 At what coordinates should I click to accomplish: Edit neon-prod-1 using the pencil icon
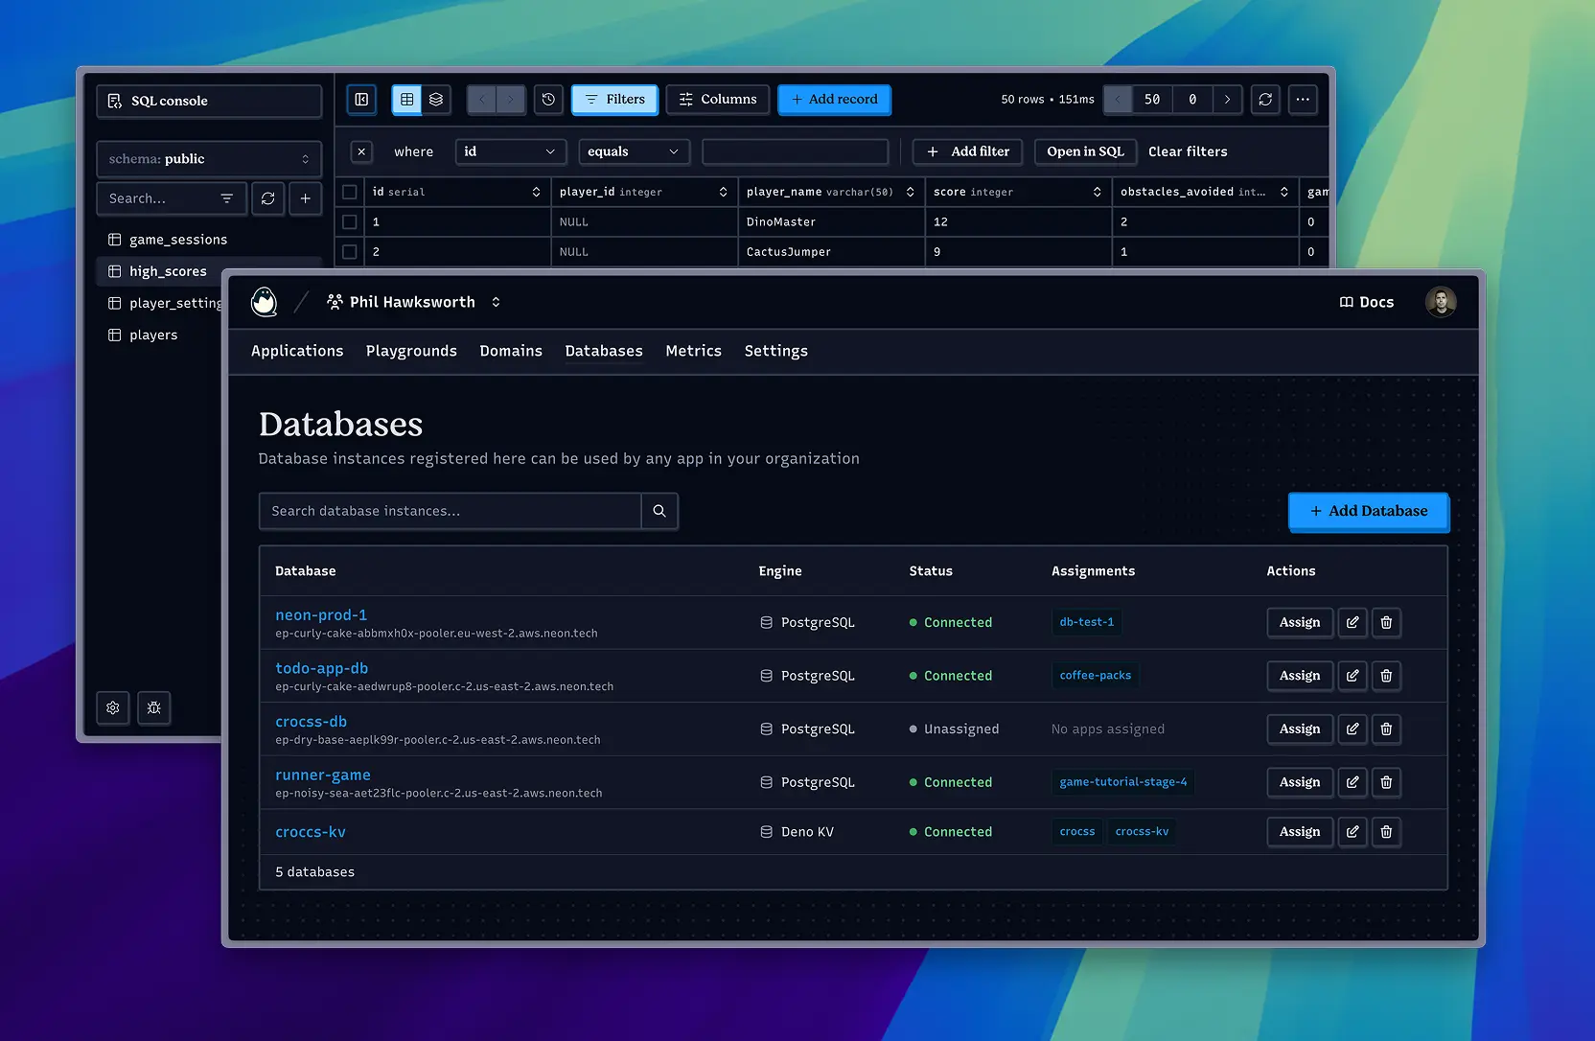(1352, 622)
